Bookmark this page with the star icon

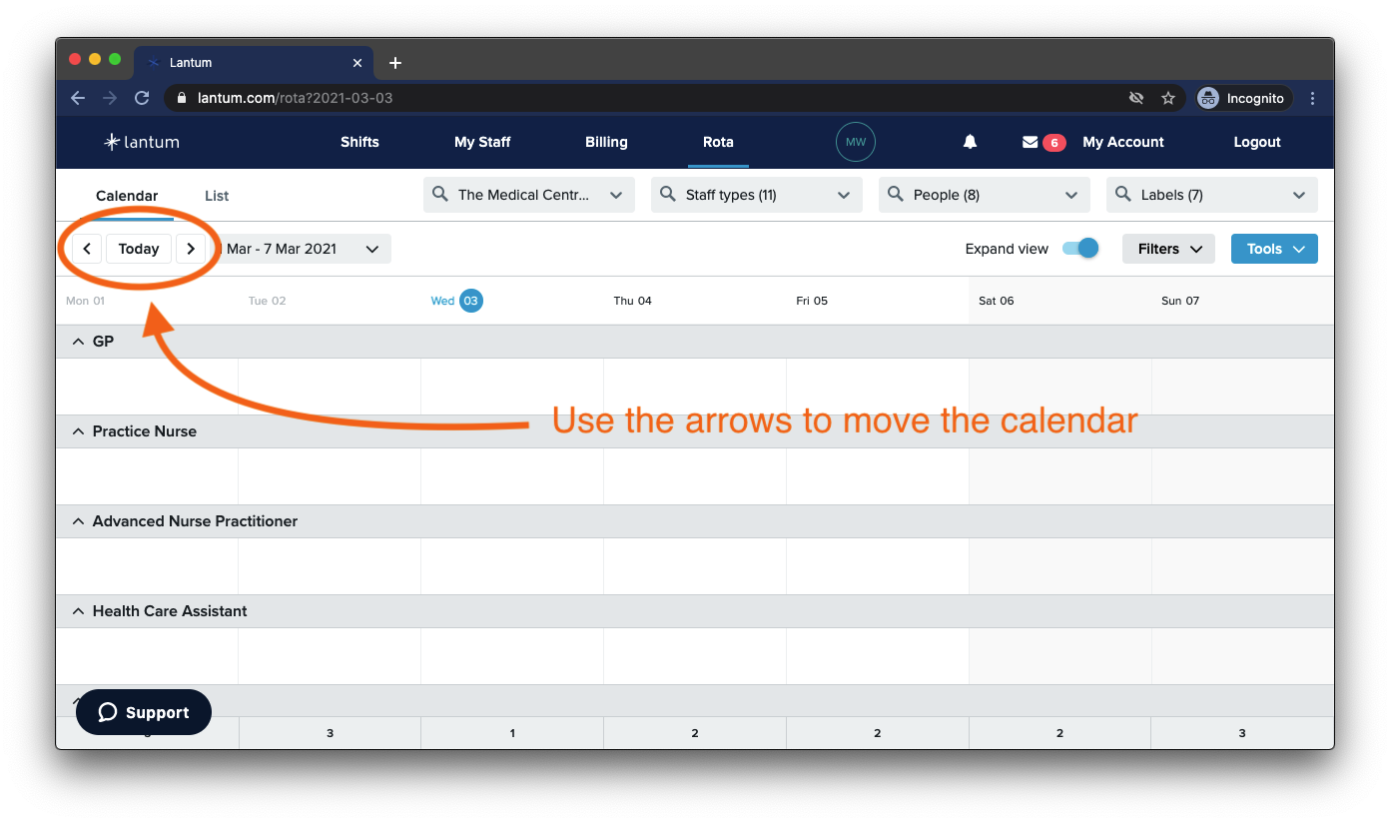[x=1167, y=98]
